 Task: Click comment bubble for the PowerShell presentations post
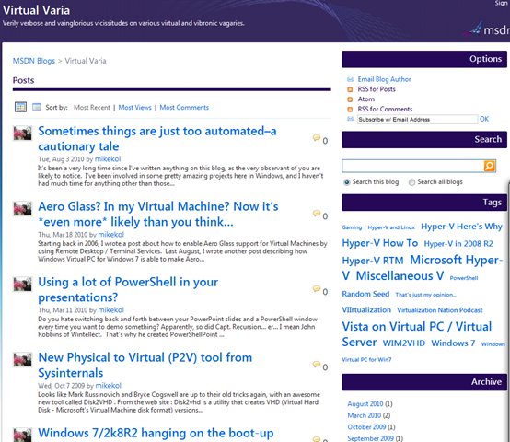point(317,289)
